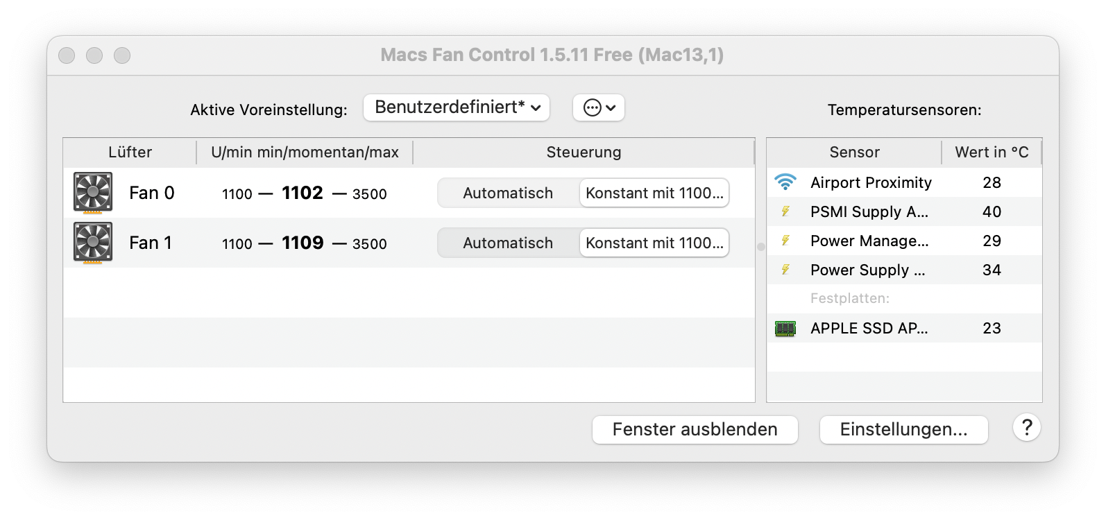Open the Benutzerdefiniert preset dropdown
This screenshot has height=520, width=1106.
(x=457, y=107)
